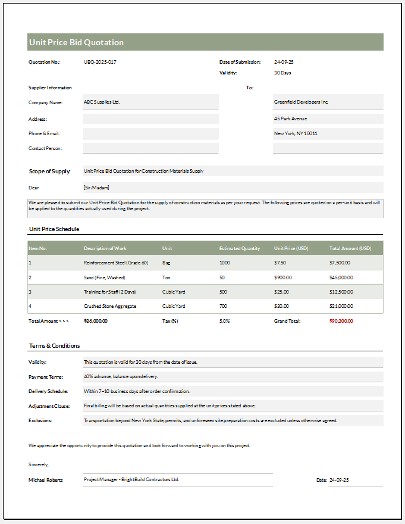
Task: Click the Project Manager signature title field
Action: pos(177,479)
